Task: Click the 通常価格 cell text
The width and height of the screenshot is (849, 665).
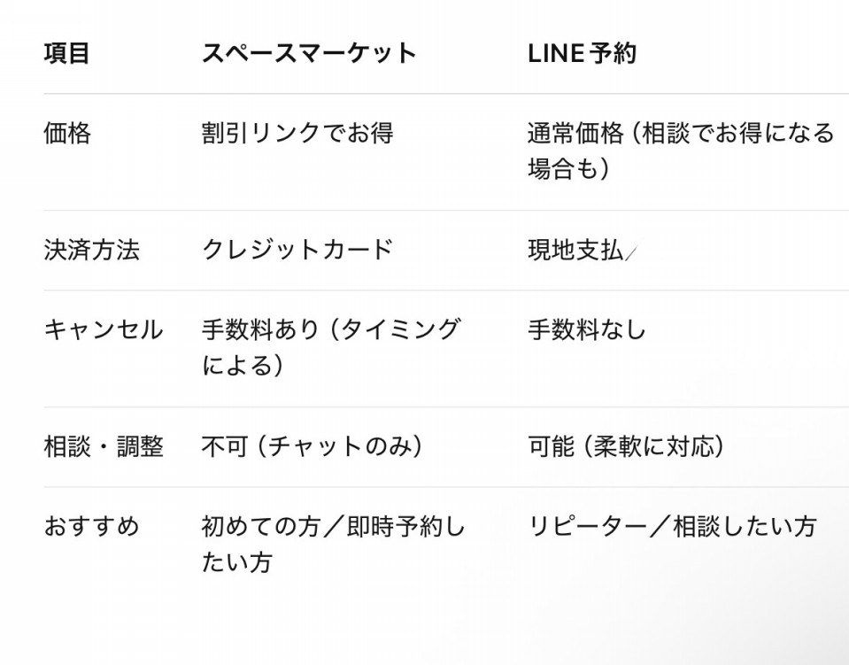Action: coord(575,133)
